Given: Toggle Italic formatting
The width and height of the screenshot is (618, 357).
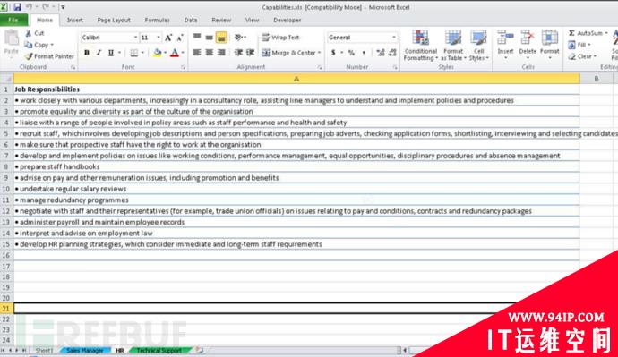Looking at the screenshot, I should (x=99, y=53).
